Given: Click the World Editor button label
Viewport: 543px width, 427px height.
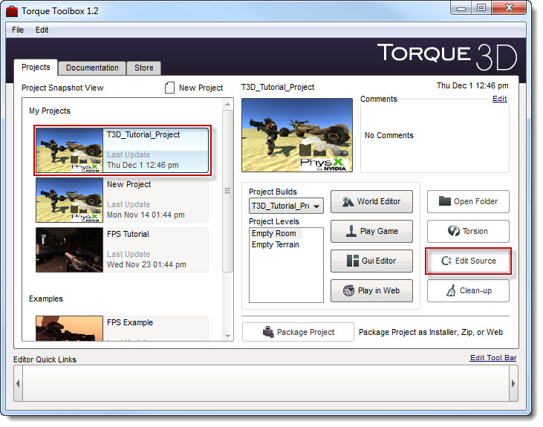Looking at the screenshot, I should [379, 201].
